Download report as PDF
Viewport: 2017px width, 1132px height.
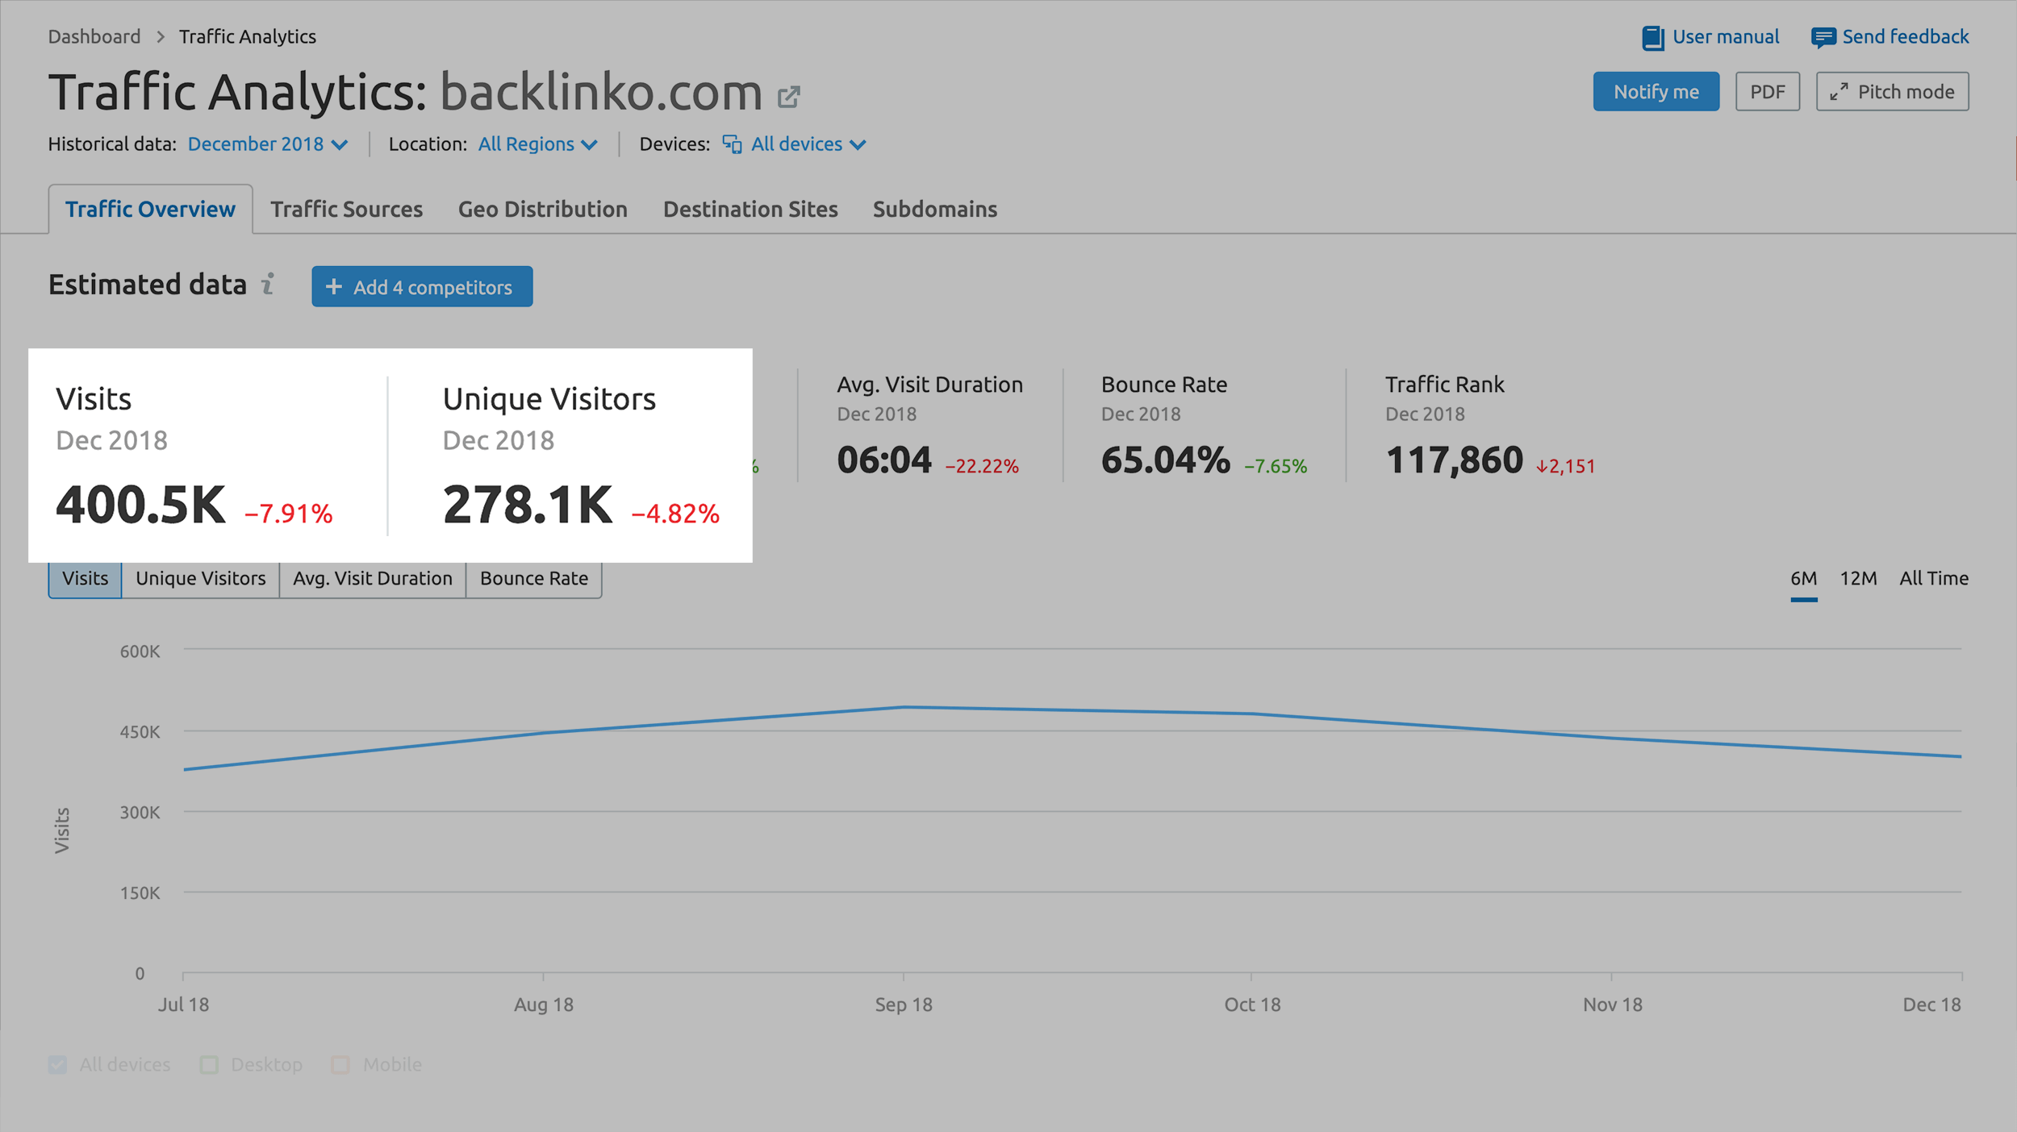(x=1769, y=90)
